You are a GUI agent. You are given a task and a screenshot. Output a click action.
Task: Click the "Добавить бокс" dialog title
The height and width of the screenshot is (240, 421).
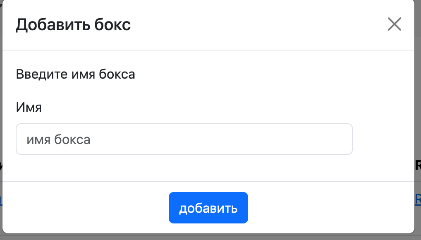(73, 25)
